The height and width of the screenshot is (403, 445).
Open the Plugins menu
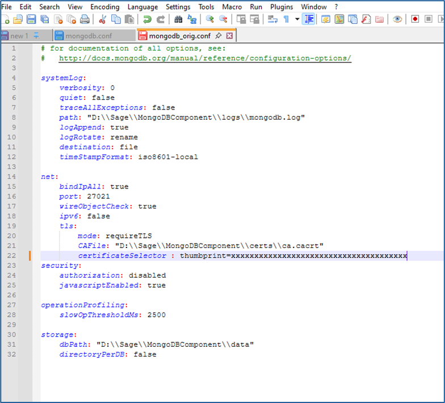coord(282,7)
